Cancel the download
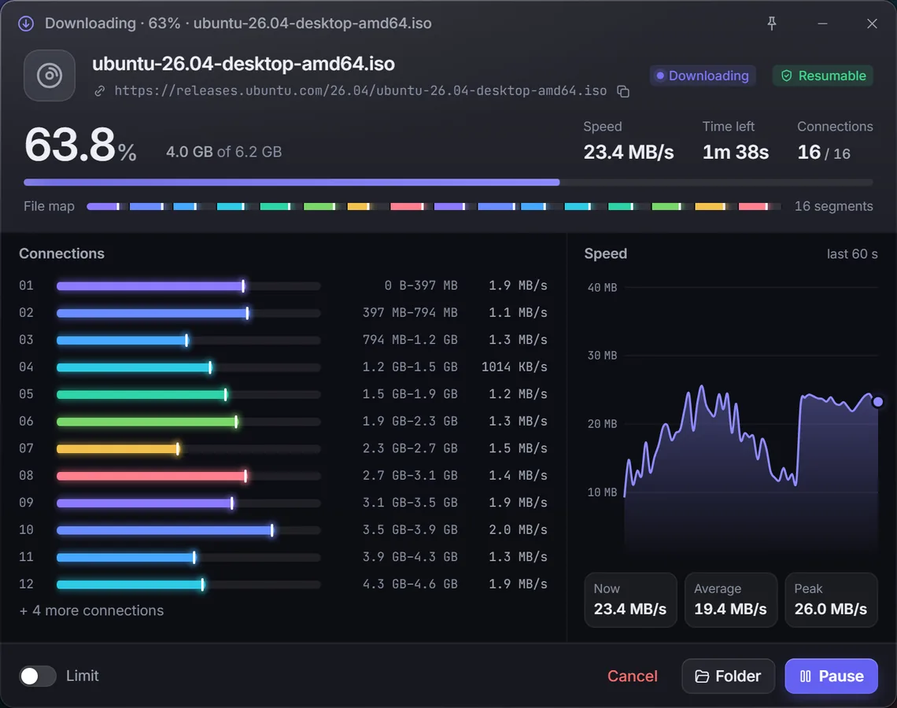Viewport: 897px width, 708px height. click(632, 676)
